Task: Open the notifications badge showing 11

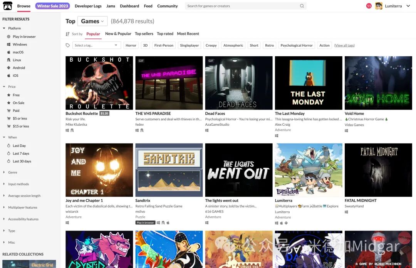Action: point(369,6)
